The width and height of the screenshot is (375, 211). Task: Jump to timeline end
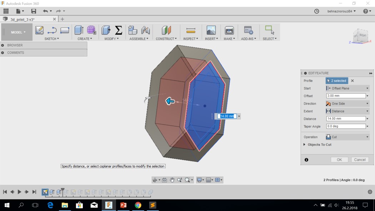[34, 192]
